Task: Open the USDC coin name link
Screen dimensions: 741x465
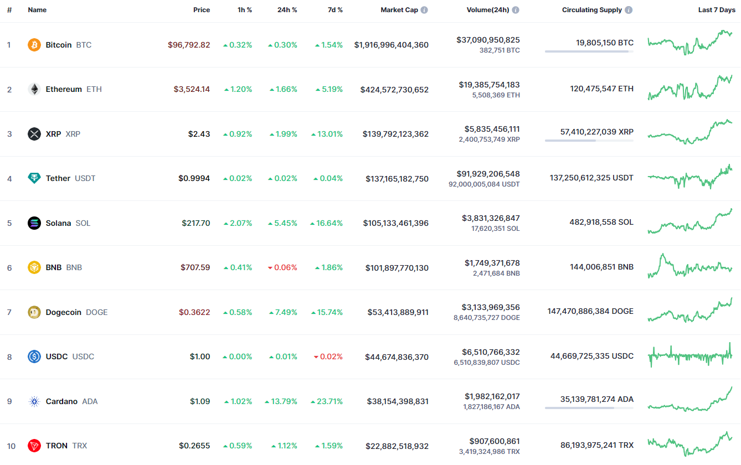Action: [x=56, y=356]
